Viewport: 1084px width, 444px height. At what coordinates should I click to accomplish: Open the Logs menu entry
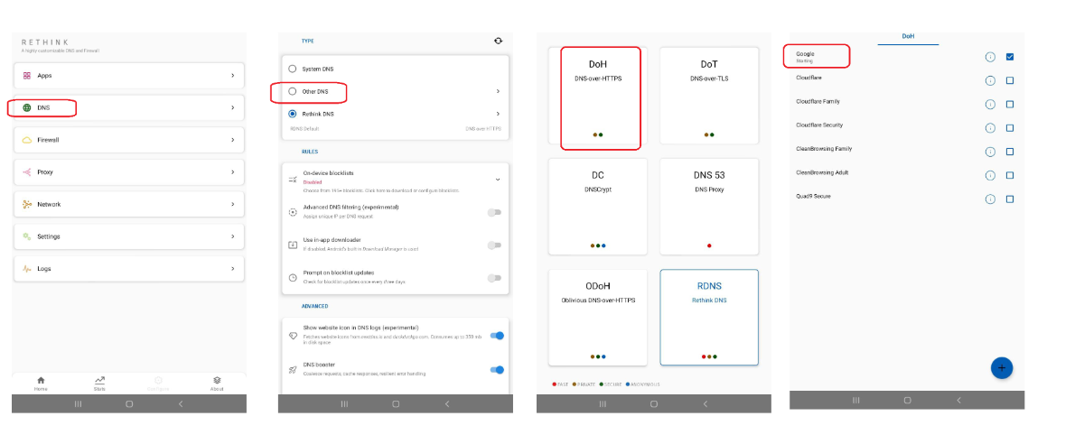pos(128,268)
